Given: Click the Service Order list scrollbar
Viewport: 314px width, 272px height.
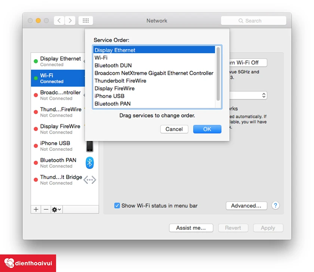Looking at the screenshot, I should coord(218,74).
